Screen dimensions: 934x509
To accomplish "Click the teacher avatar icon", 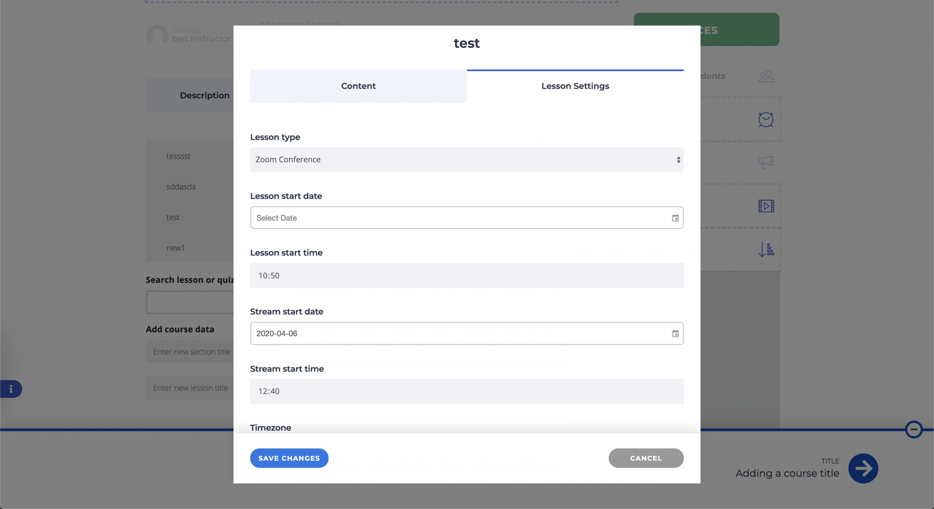I will [x=157, y=36].
